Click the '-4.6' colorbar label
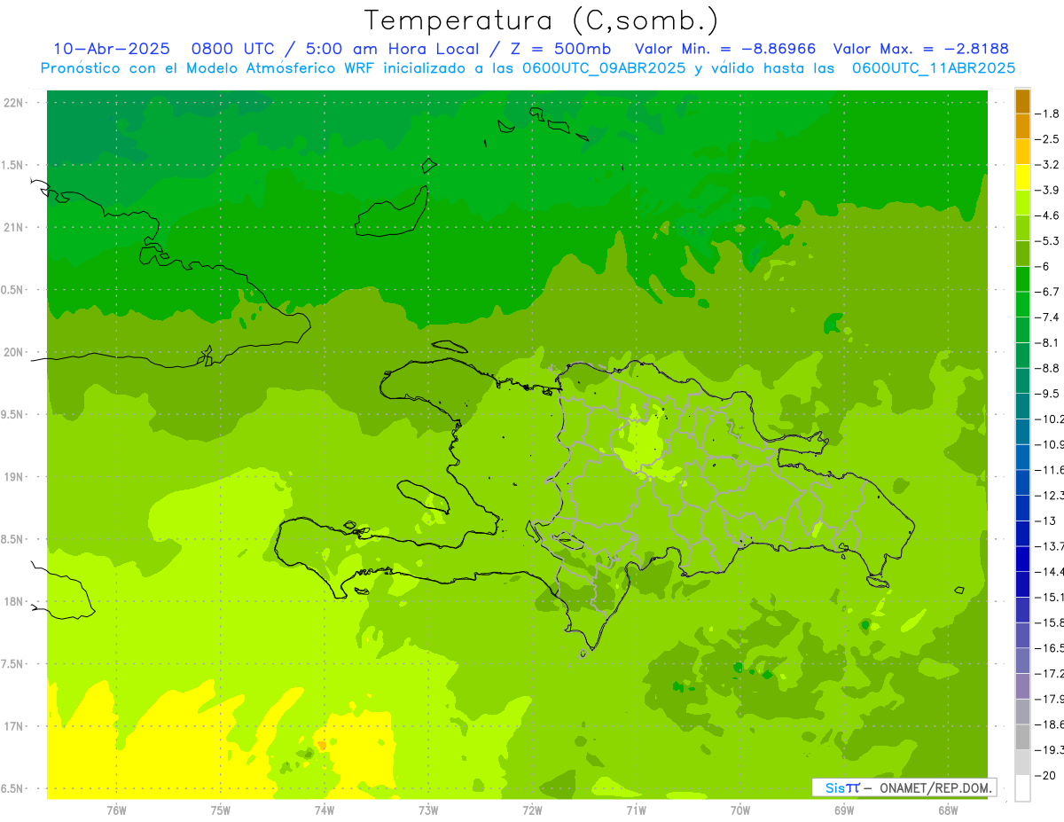This screenshot has width=1064, height=822. (x=1048, y=215)
